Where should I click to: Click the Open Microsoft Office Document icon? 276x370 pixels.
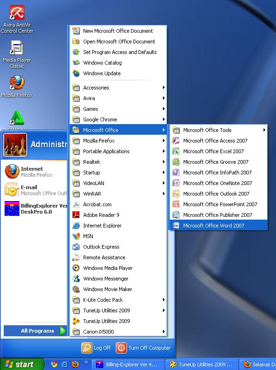click(x=76, y=42)
